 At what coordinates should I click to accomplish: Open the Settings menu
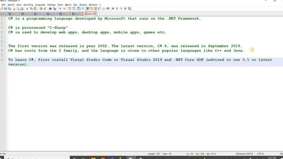point(51,5)
